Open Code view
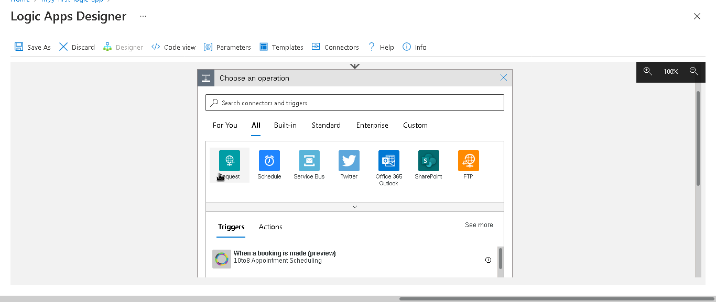The height and width of the screenshot is (302, 716). pyautogui.click(x=173, y=47)
